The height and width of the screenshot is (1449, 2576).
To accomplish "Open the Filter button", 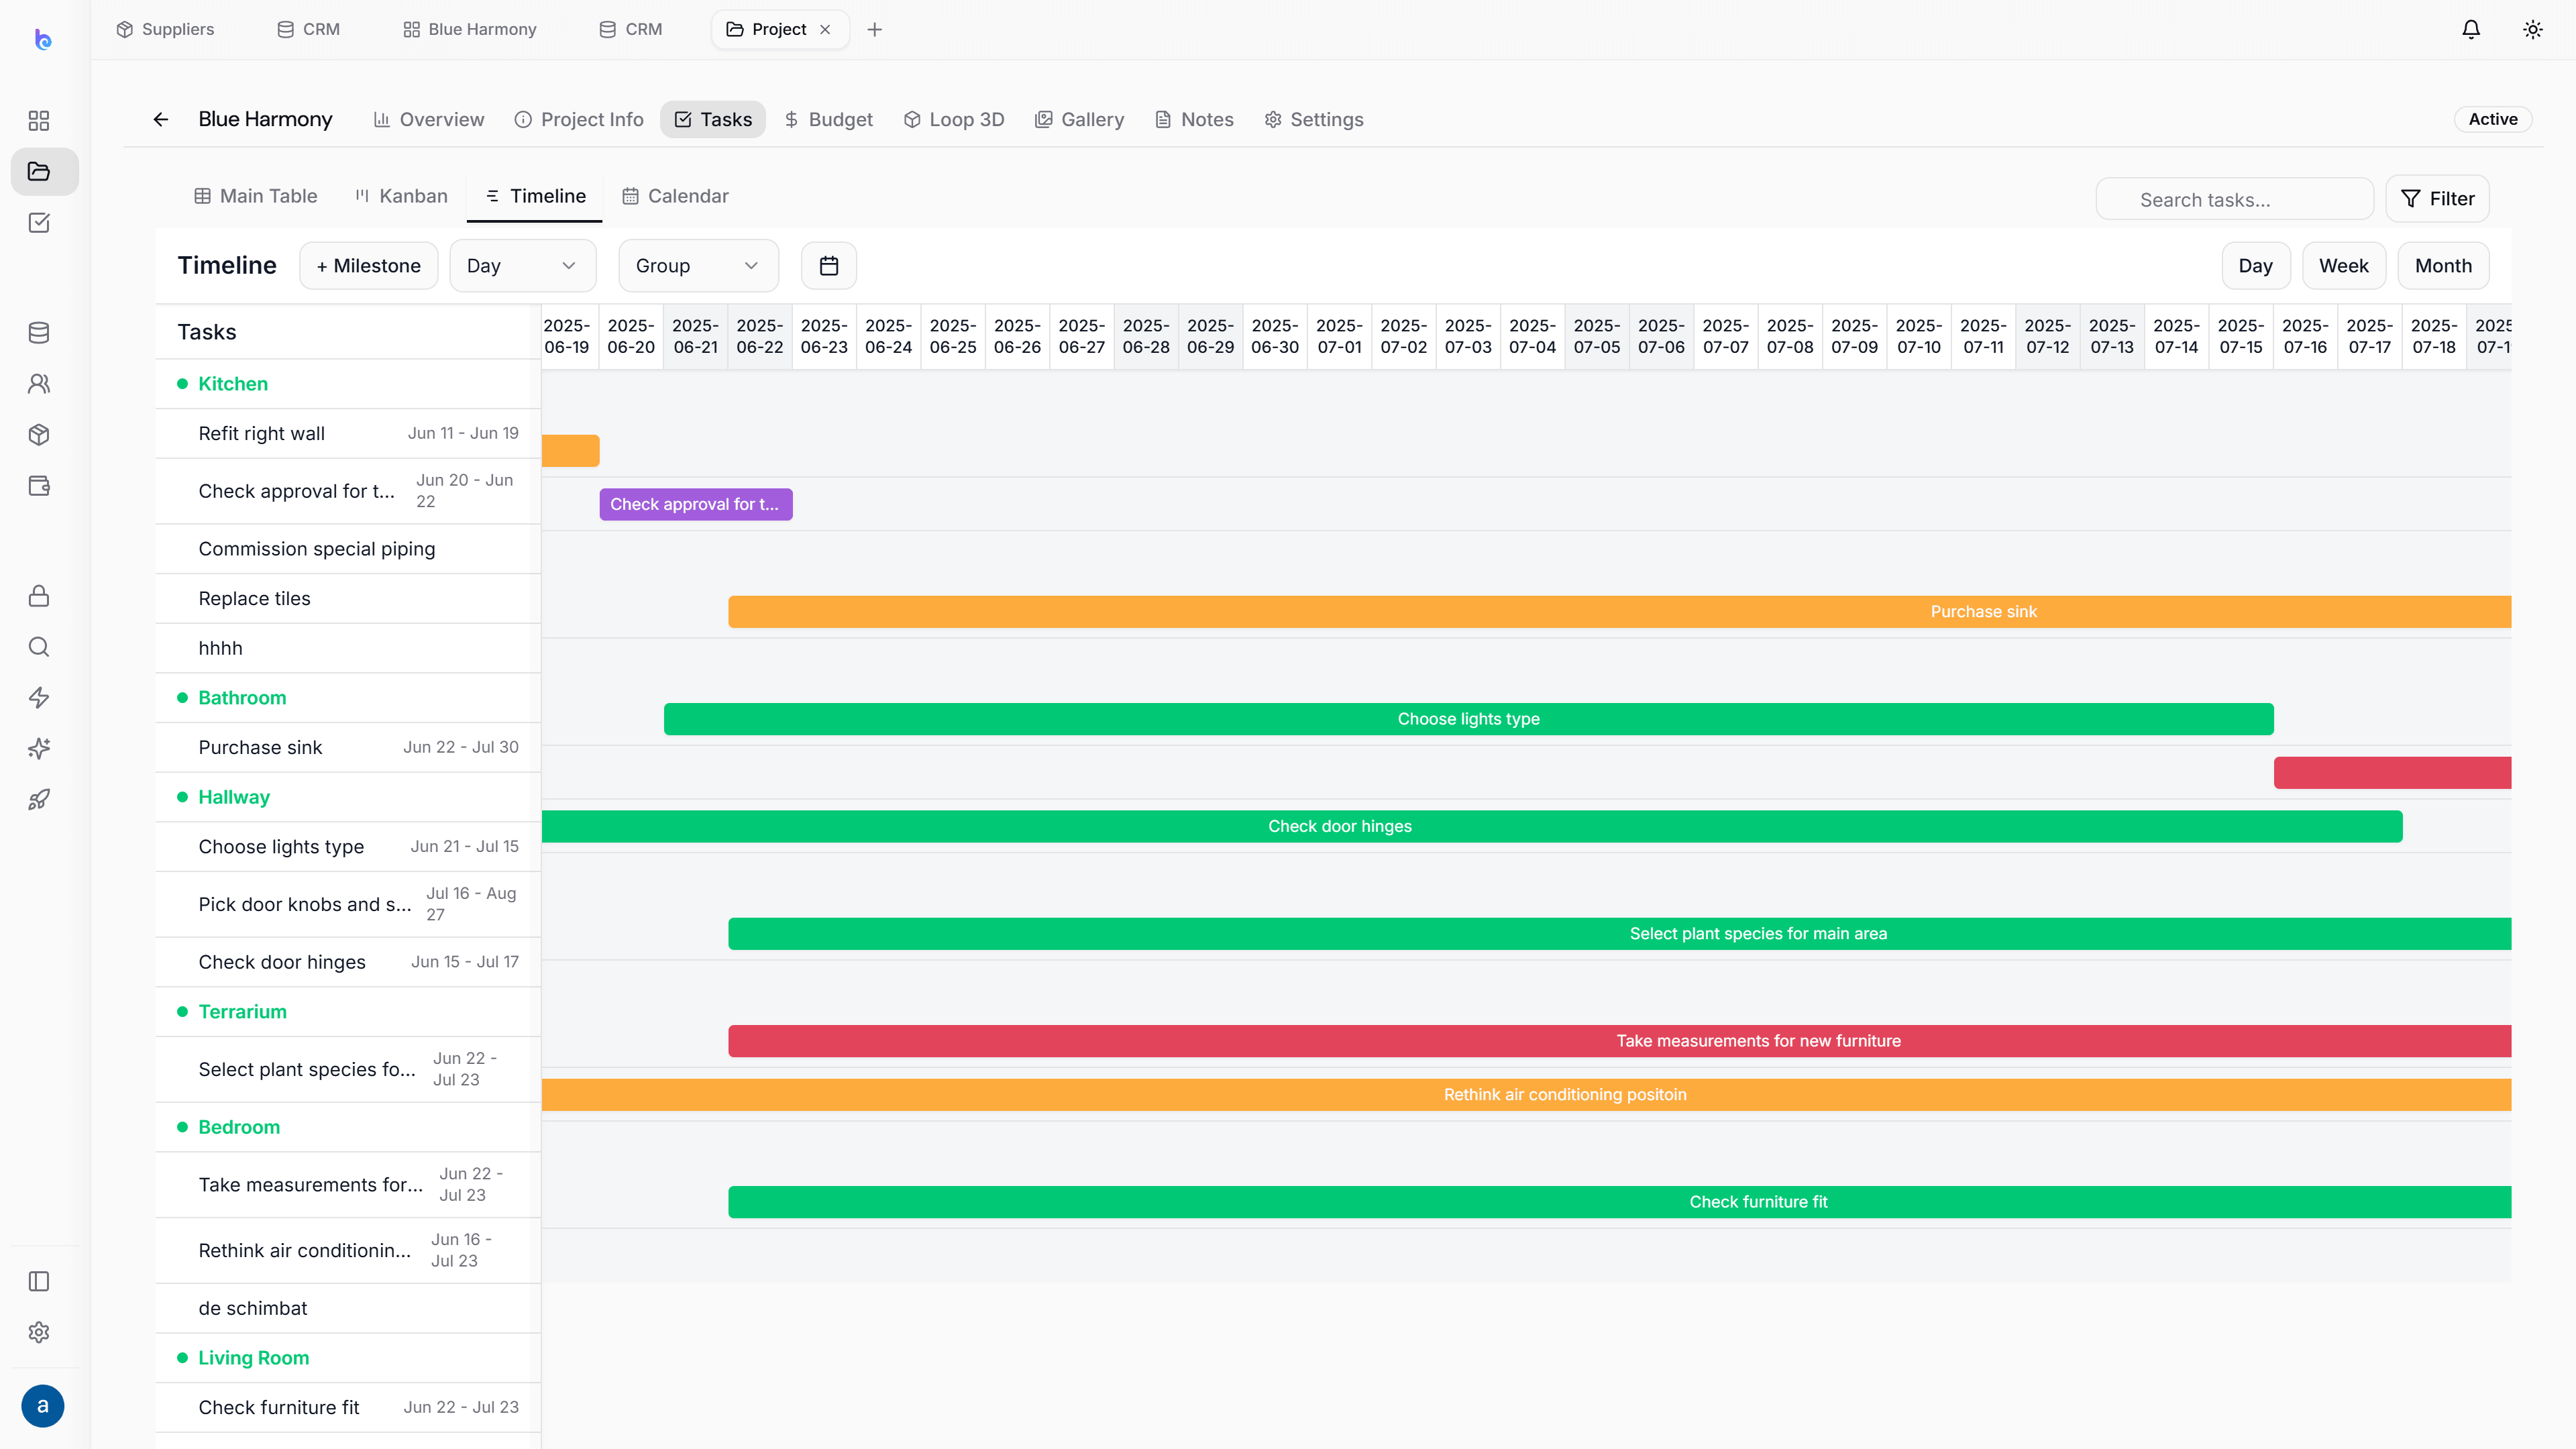I will click(2438, 199).
